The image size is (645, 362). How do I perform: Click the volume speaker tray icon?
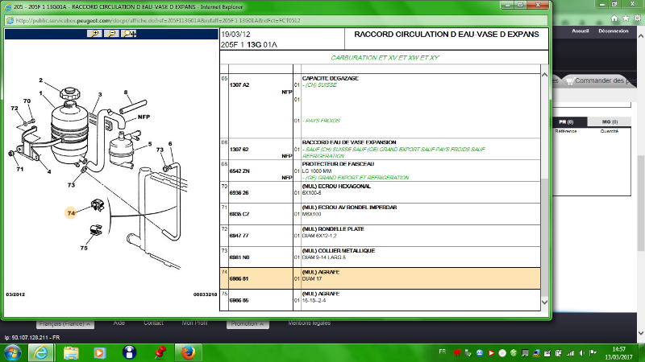tap(581, 353)
